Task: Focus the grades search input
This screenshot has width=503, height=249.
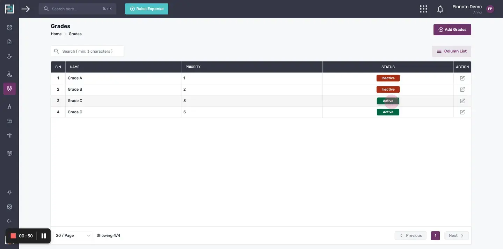Action: tap(87, 51)
